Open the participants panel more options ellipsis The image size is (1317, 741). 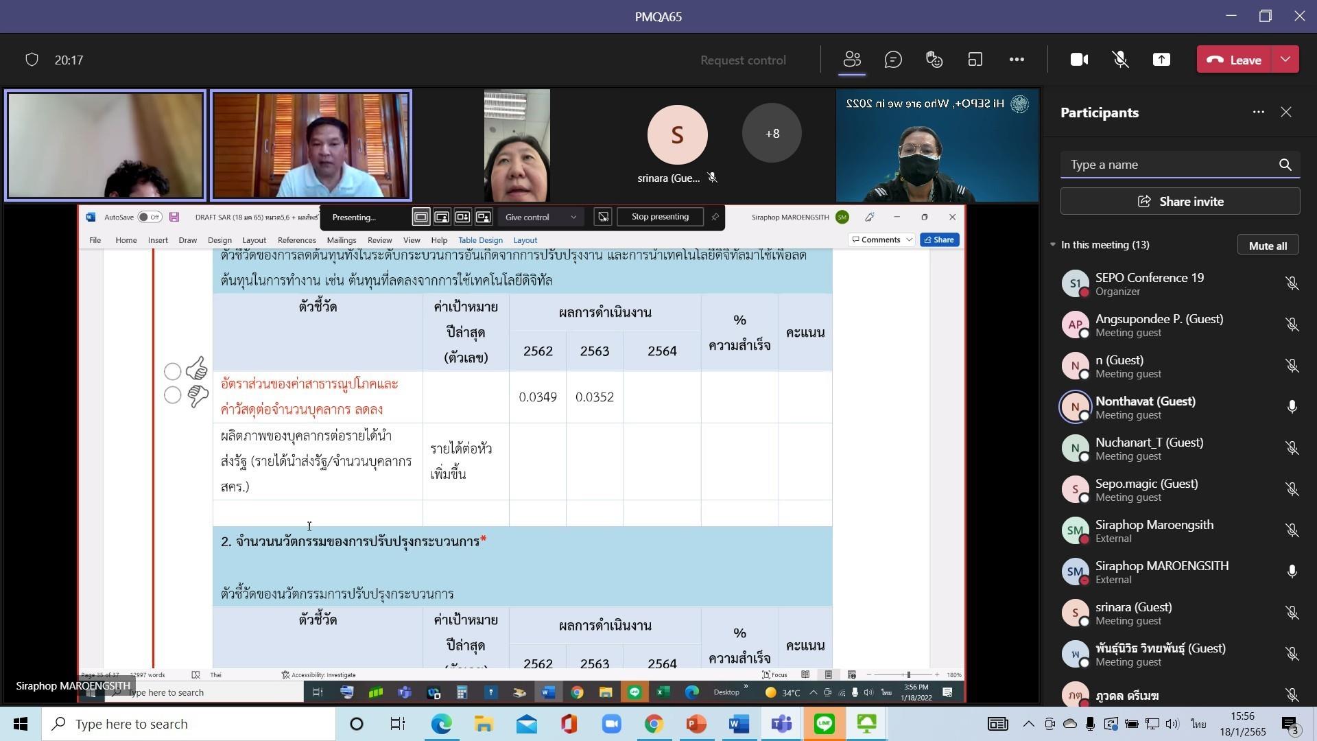click(x=1258, y=113)
